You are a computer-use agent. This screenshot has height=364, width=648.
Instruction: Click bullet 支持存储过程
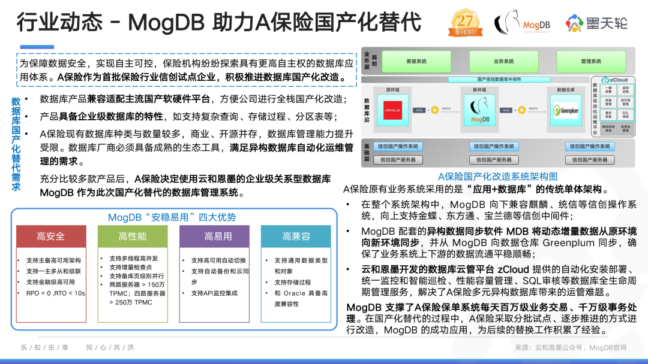(x=293, y=282)
